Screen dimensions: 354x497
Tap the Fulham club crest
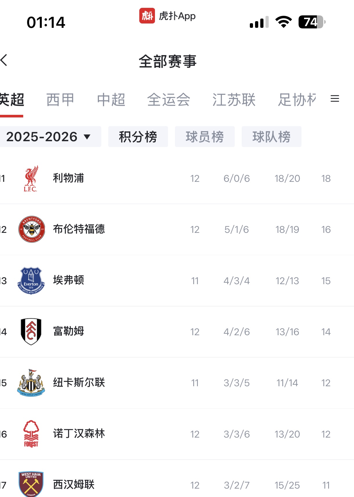pyautogui.click(x=31, y=331)
